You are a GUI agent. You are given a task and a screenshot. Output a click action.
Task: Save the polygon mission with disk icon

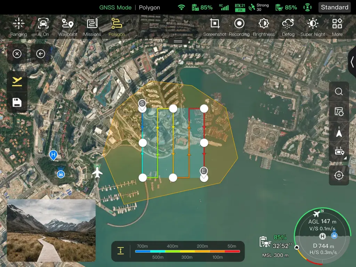click(x=17, y=102)
